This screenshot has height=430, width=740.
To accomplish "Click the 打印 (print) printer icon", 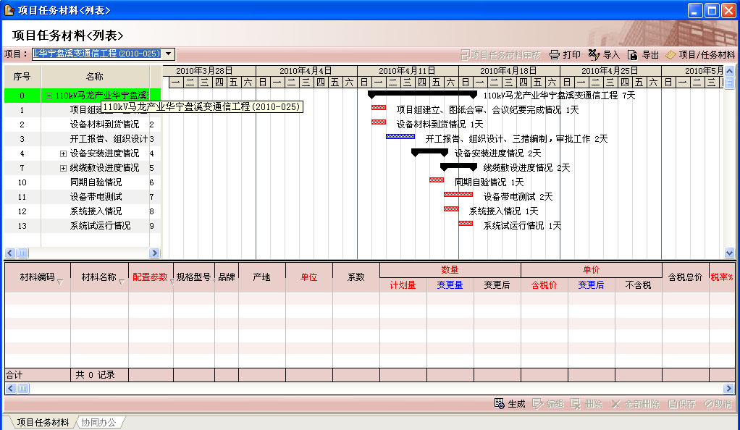I will pyautogui.click(x=555, y=54).
